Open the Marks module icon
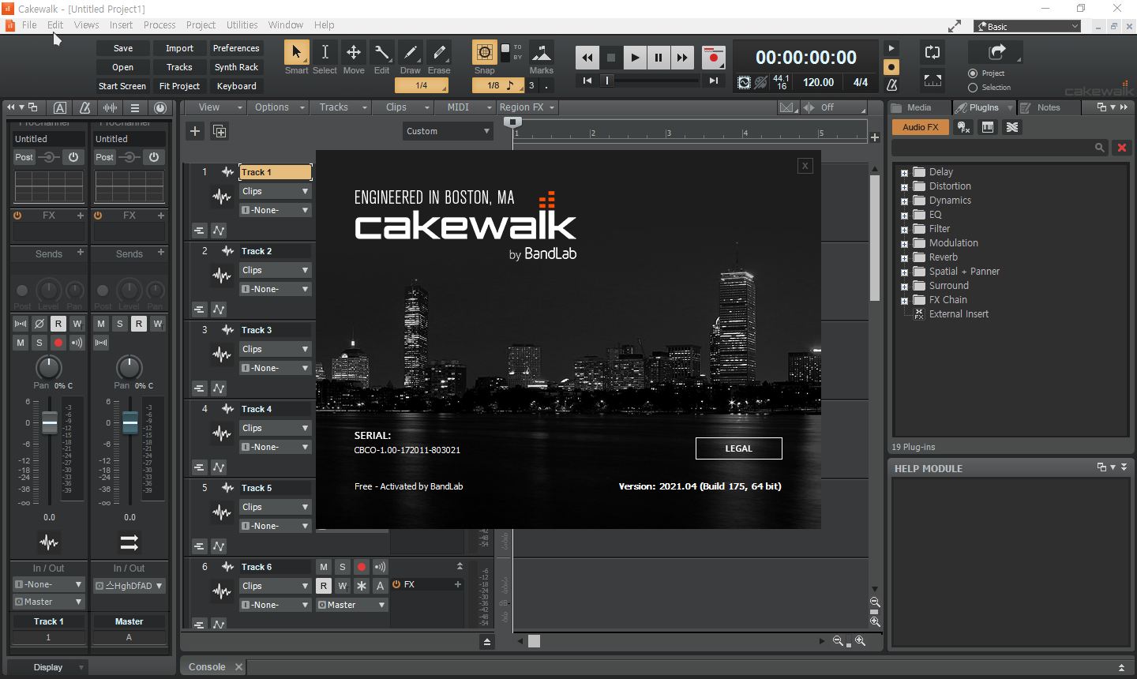The width and height of the screenshot is (1137, 679). click(542, 52)
